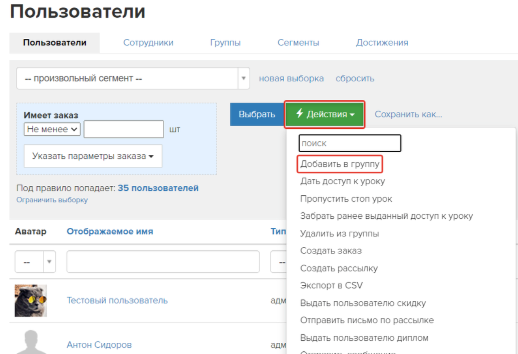Viewport: 518px width, 354px height.
Task: Sort by Отображаемое имя column header
Action: 110,231
